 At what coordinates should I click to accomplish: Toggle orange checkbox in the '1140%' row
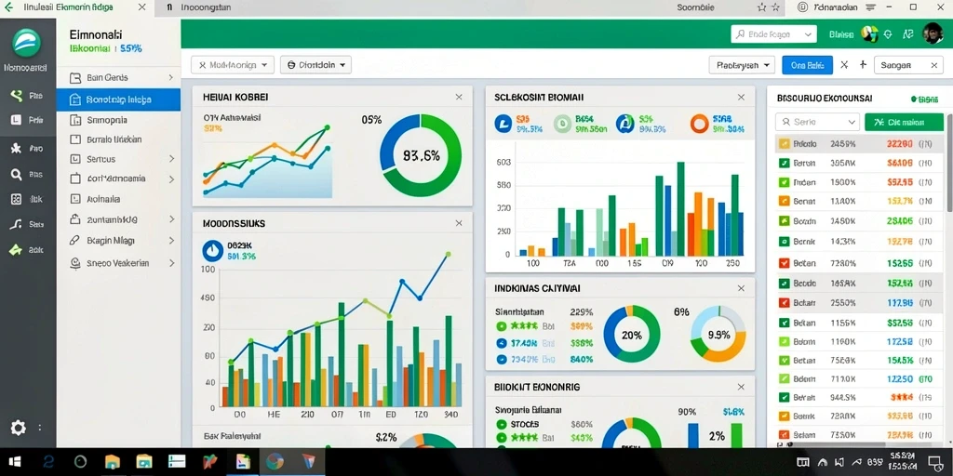pos(784,201)
